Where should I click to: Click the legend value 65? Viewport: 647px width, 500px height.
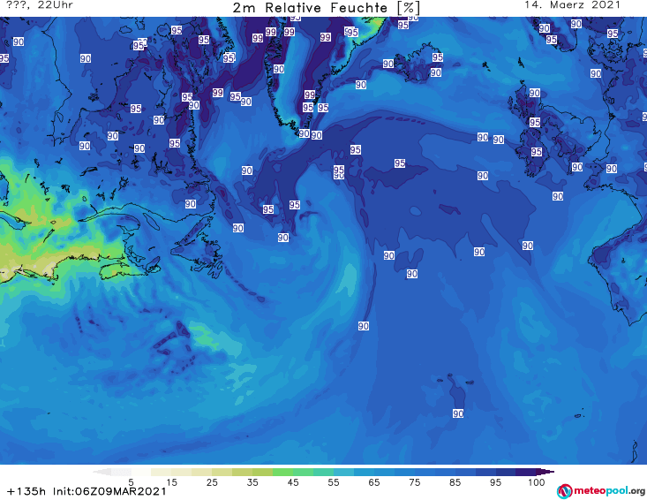(374, 482)
